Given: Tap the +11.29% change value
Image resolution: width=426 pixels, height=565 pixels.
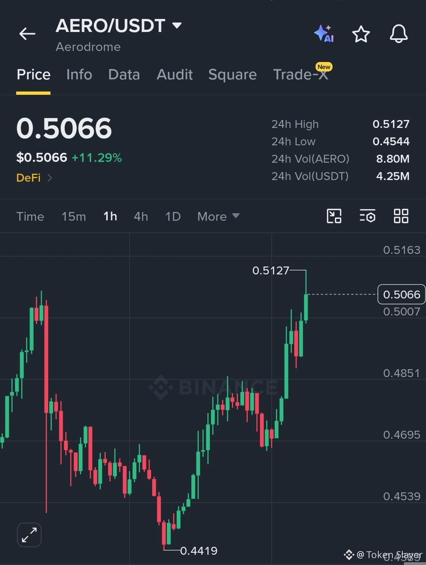Looking at the screenshot, I should coord(97,158).
